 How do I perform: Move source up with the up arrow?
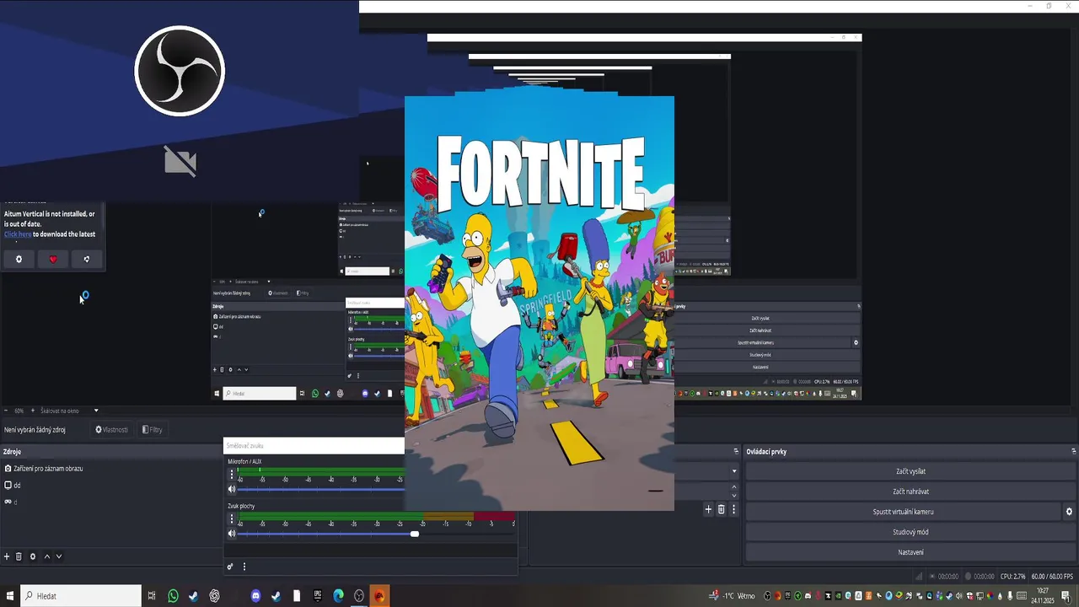[x=47, y=556]
